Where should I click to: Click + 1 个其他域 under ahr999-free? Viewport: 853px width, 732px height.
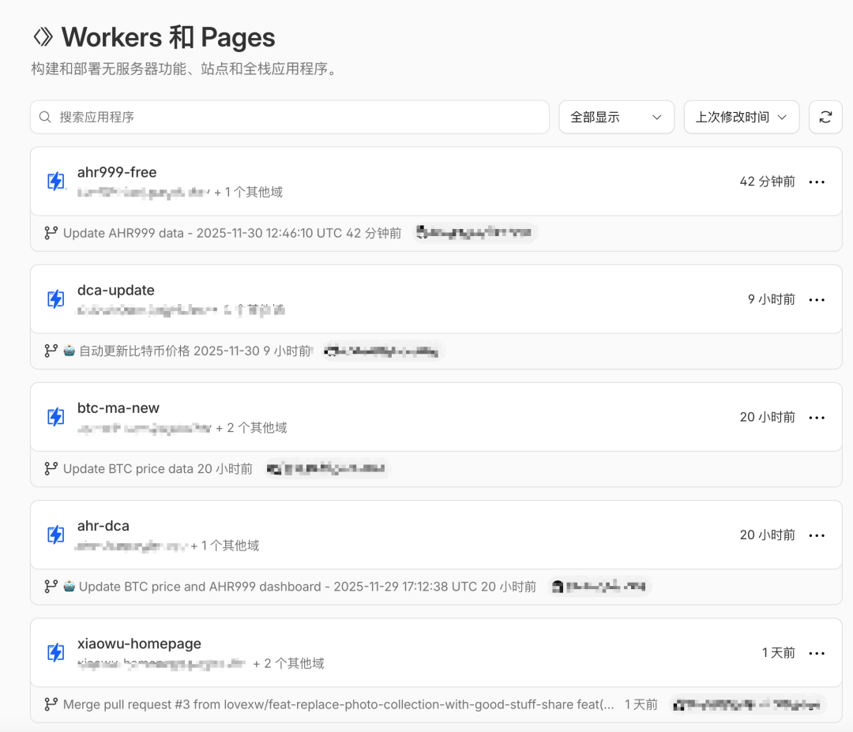(249, 192)
